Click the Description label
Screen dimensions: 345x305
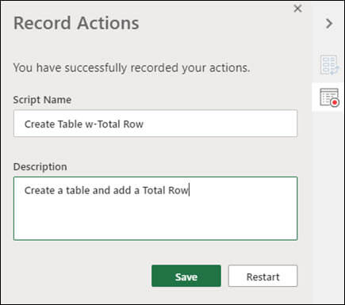tap(40, 167)
